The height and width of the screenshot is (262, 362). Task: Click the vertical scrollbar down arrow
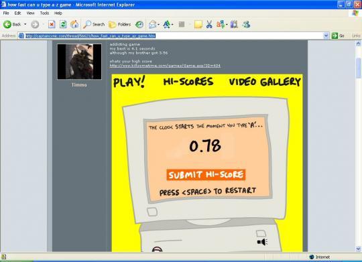[x=358, y=249]
